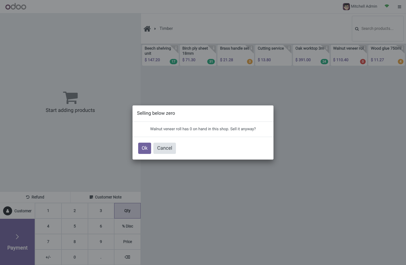Show info for Wood glue 750ml
Image resolution: width=406 pixels, height=265 pixels.
pyautogui.click(x=402, y=48)
